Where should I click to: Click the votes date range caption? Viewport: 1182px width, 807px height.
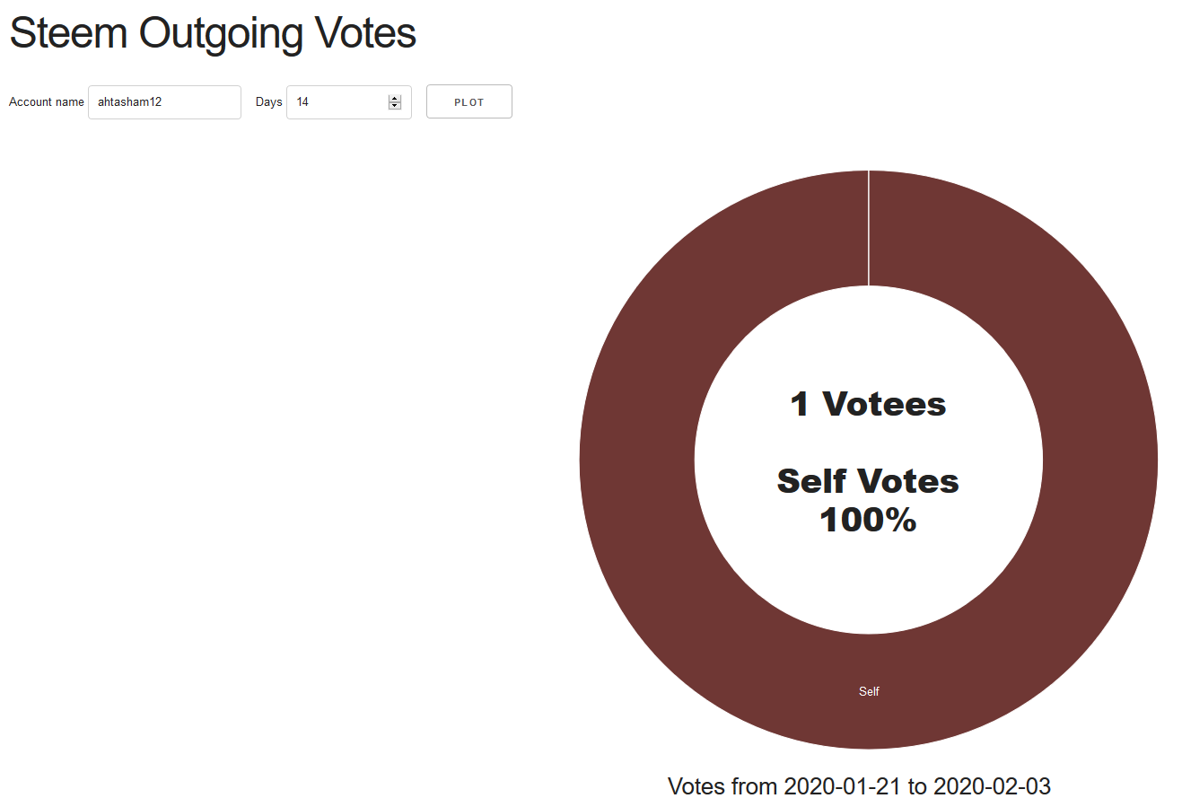pos(859,786)
